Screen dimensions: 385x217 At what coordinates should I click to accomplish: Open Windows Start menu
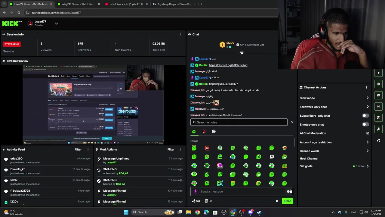[126, 212]
